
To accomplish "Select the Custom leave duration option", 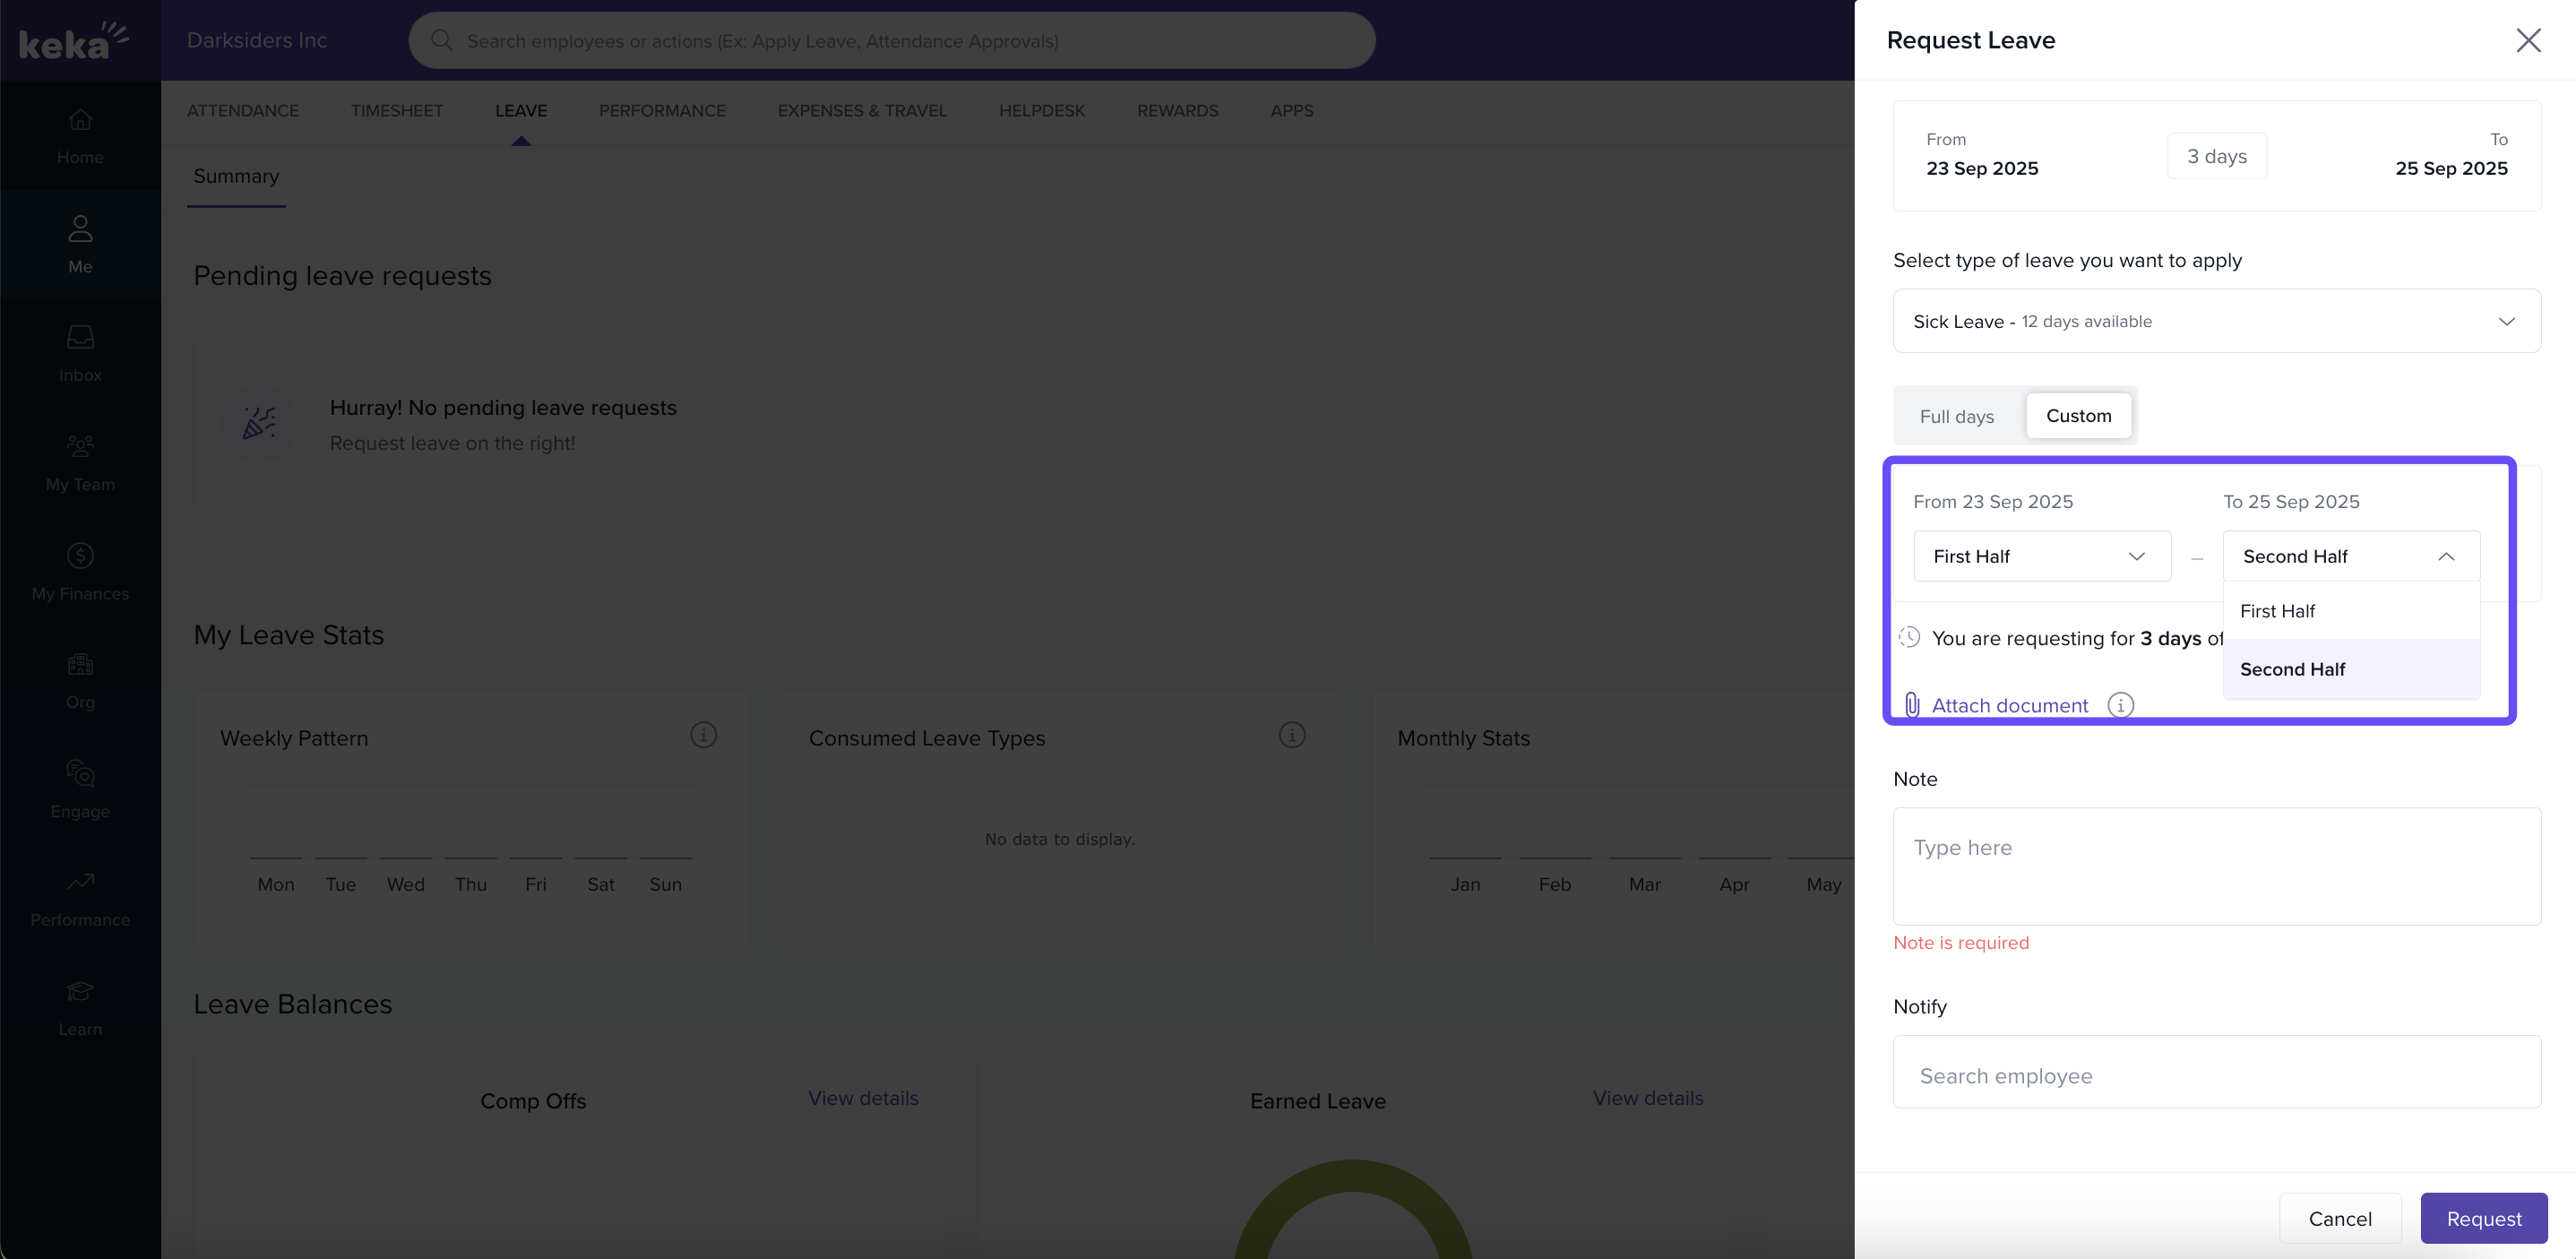I will click(2078, 416).
